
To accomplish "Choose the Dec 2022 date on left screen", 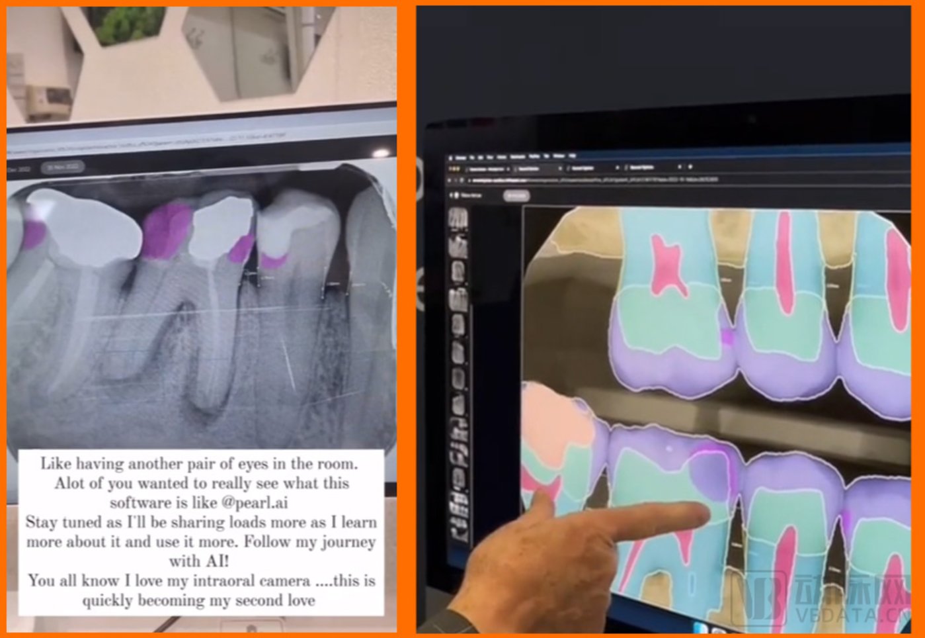I will coord(19,168).
